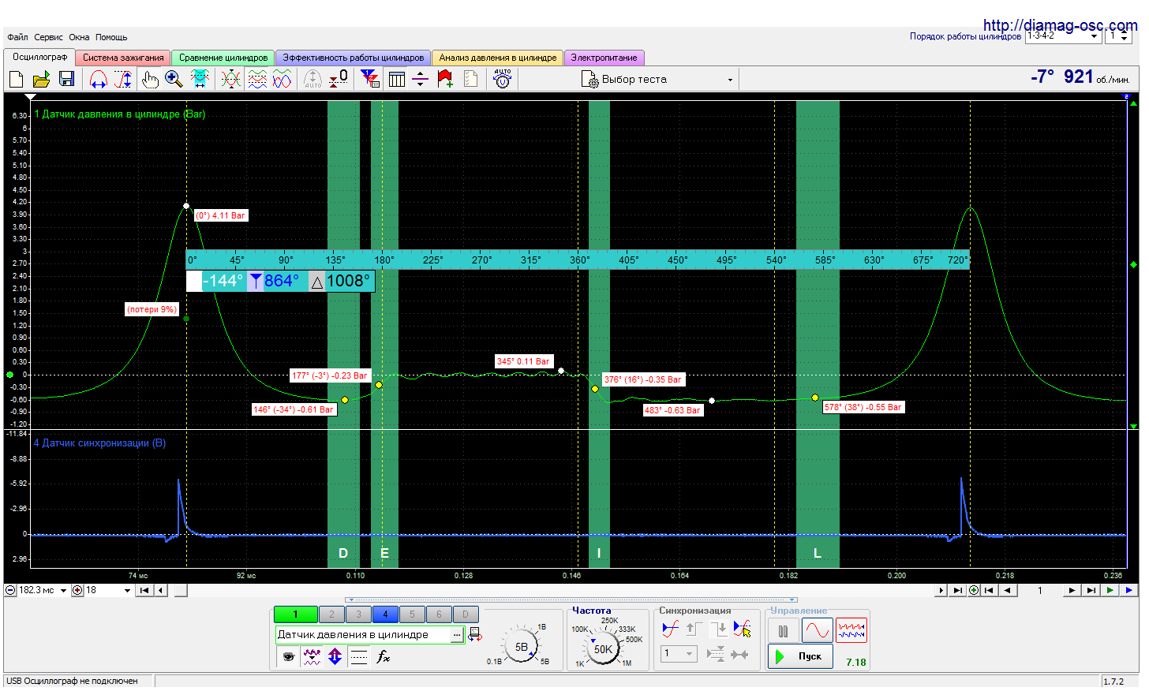Click the overlapped channels waveform icon
Image resolution: width=1149 pixels, height=691 pixels.
point(230,79)
